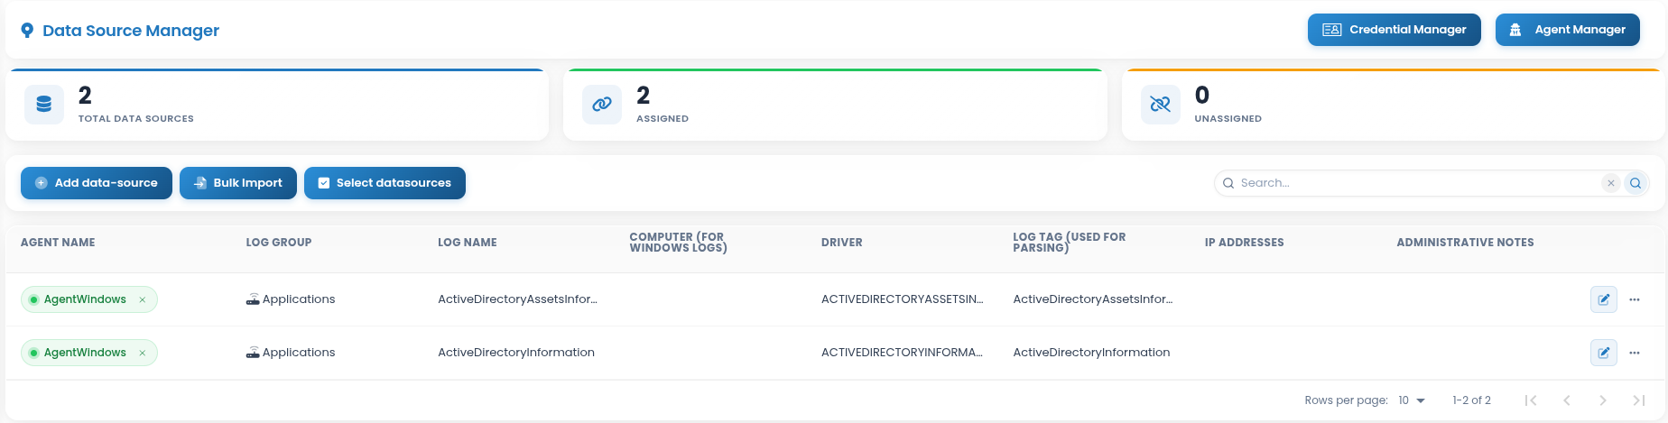This screenshot has width=1668, height=423.
Task: Click the total data sources database icon
Action: coord(44,105)
